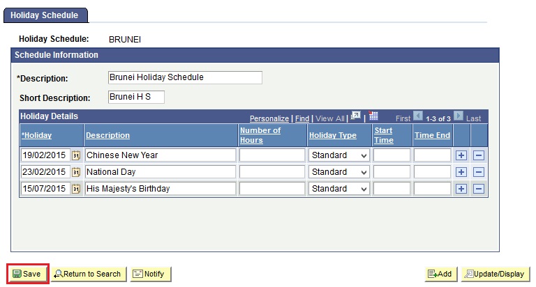Add a row after His Majesty's Birthday
Screen dimensions: 536x287
pos(461,189)
